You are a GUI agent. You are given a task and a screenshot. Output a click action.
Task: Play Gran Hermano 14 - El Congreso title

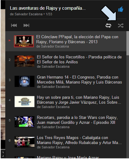[x=79, y=80]
